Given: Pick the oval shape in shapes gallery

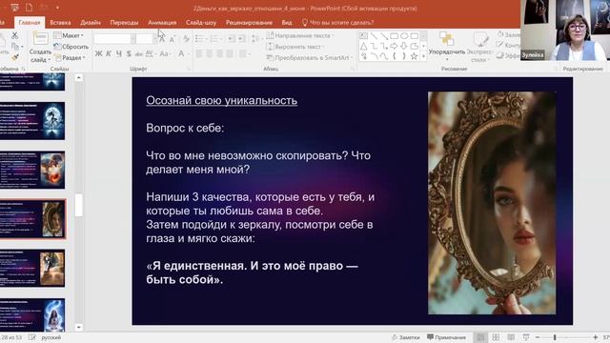Looking at the screenshot, I should 404,36.
